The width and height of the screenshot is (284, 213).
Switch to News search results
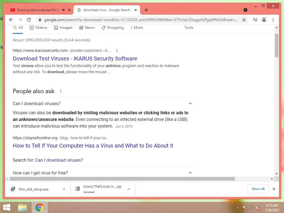point(87,28)
